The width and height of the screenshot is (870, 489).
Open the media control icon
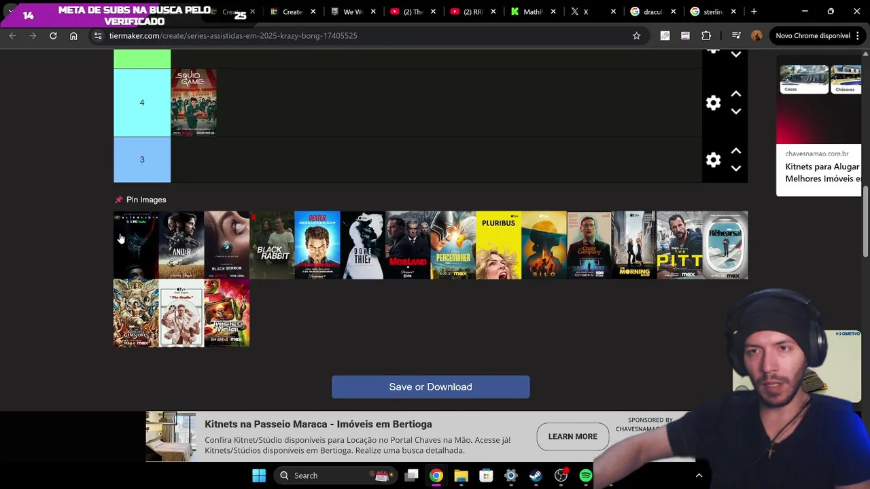click(736, 35)
